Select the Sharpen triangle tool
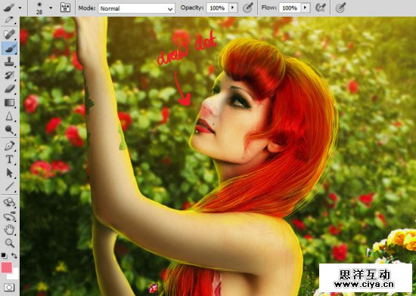This screenshot has width=416, height=296. [9, 116]
